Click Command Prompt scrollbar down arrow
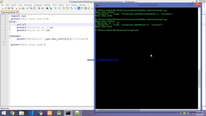This screenshot has height=116, width=206. tap(199, 108)
